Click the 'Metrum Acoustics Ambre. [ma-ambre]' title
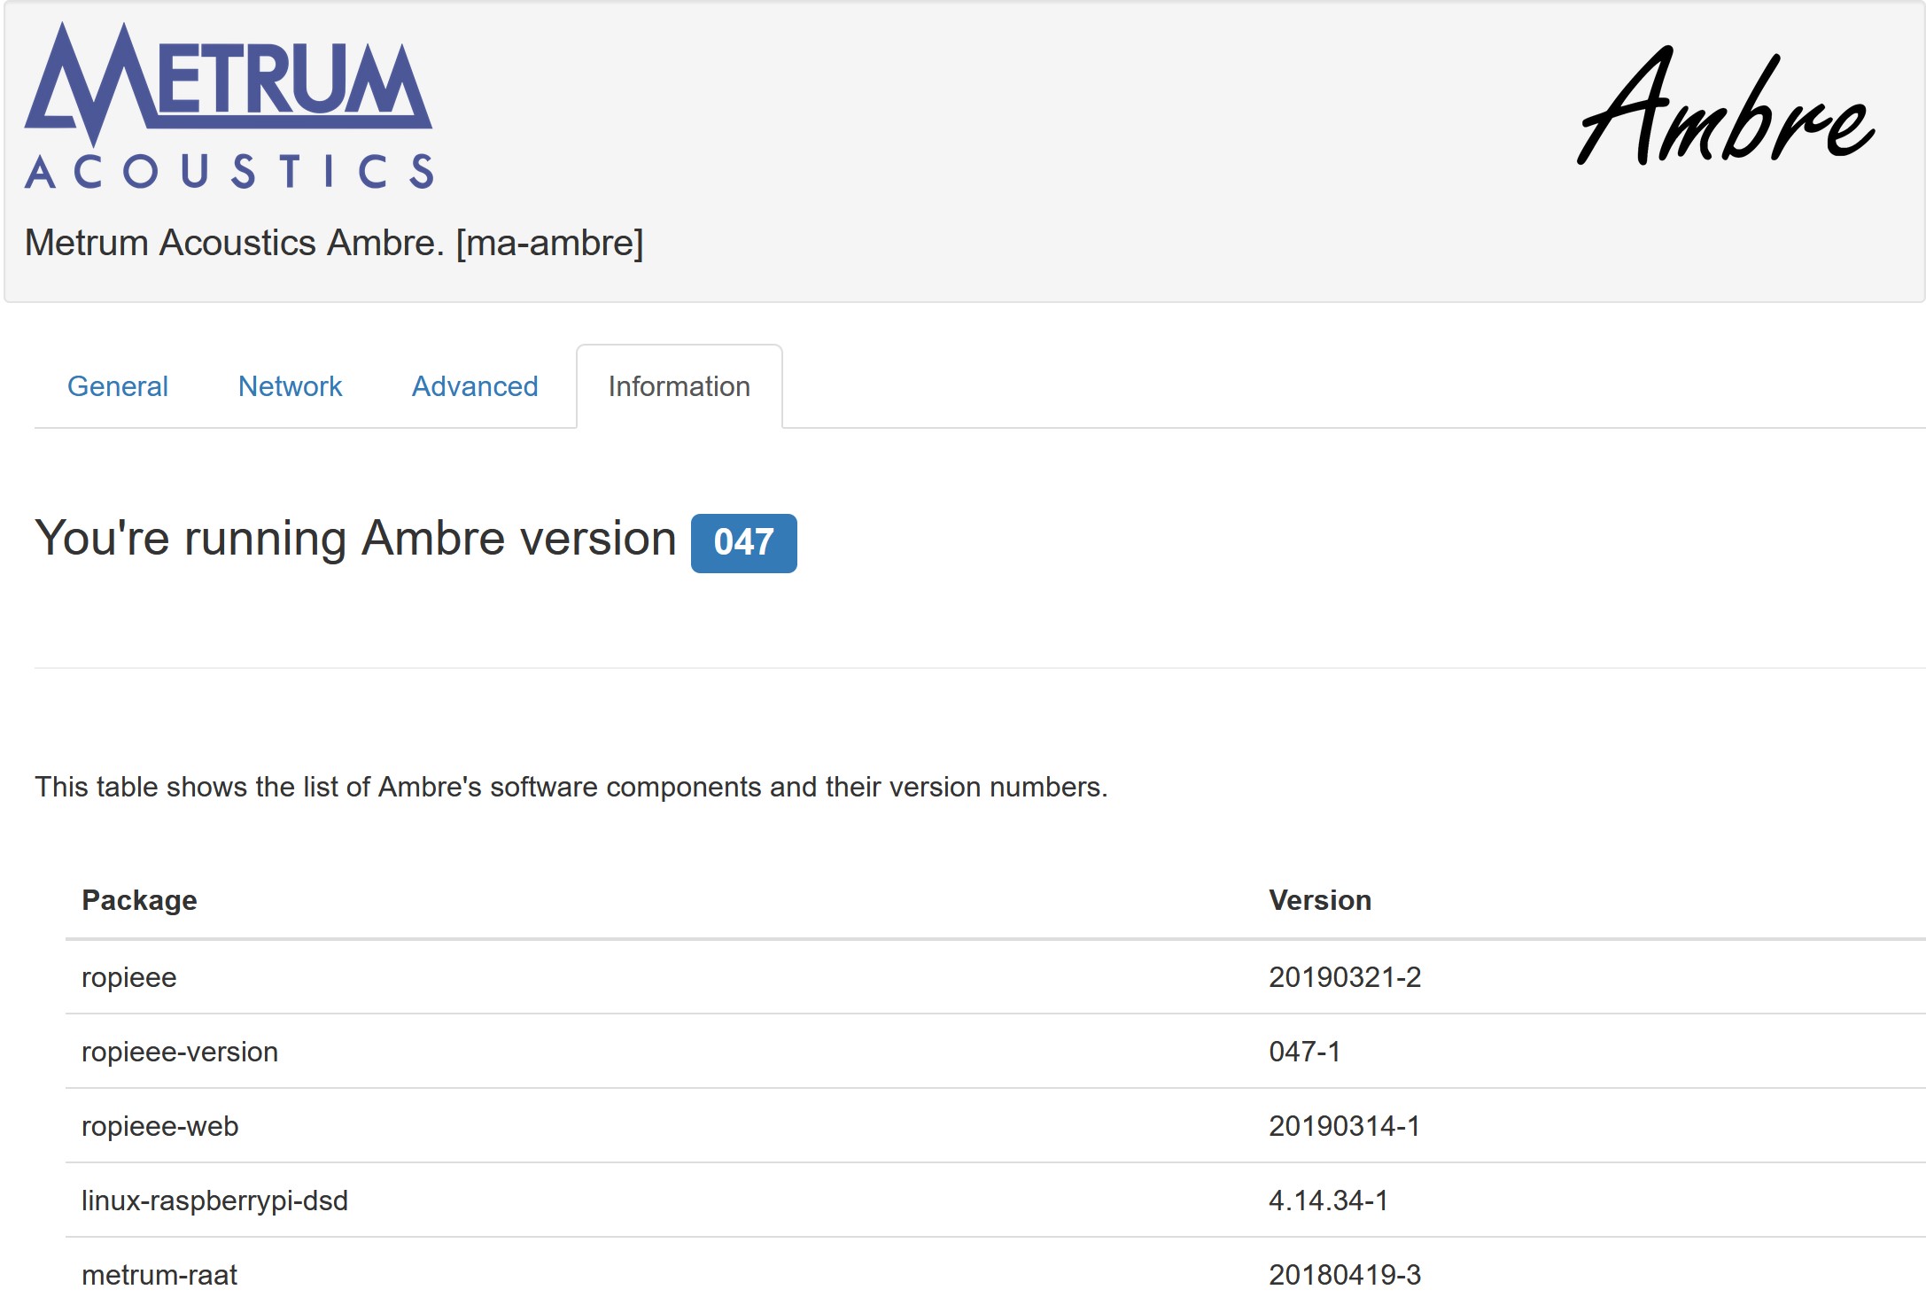Viewport: 1926px width, 1313px height. point(334,243)
